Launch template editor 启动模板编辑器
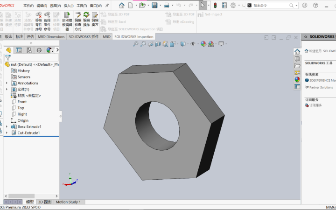Viewport: 336px width, 210px height. click(67, 21)
